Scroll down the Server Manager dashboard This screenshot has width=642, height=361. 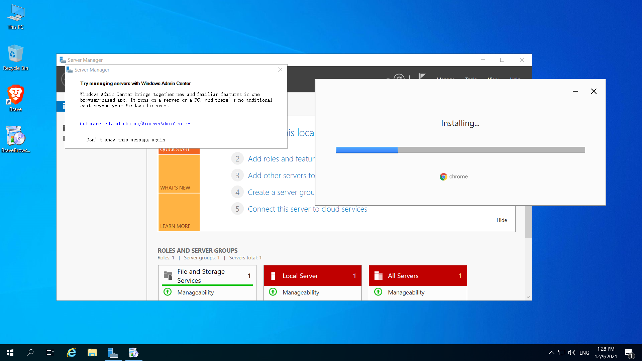(528, 296)
